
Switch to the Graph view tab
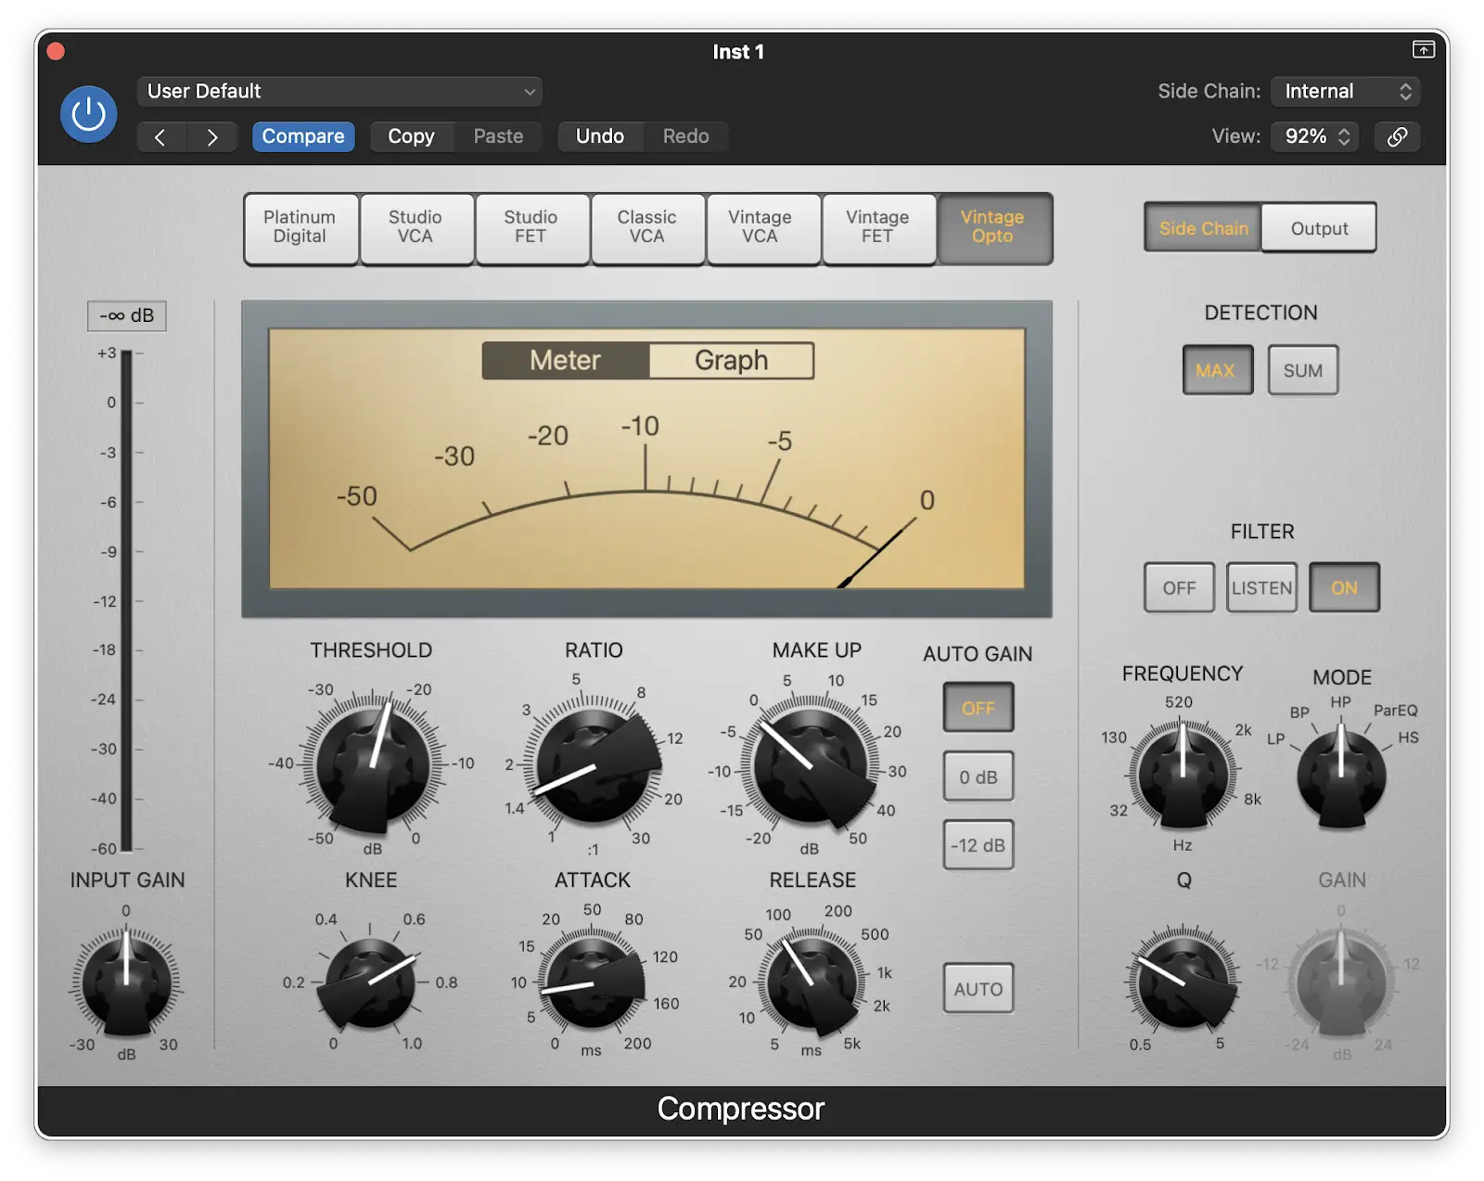731,361
